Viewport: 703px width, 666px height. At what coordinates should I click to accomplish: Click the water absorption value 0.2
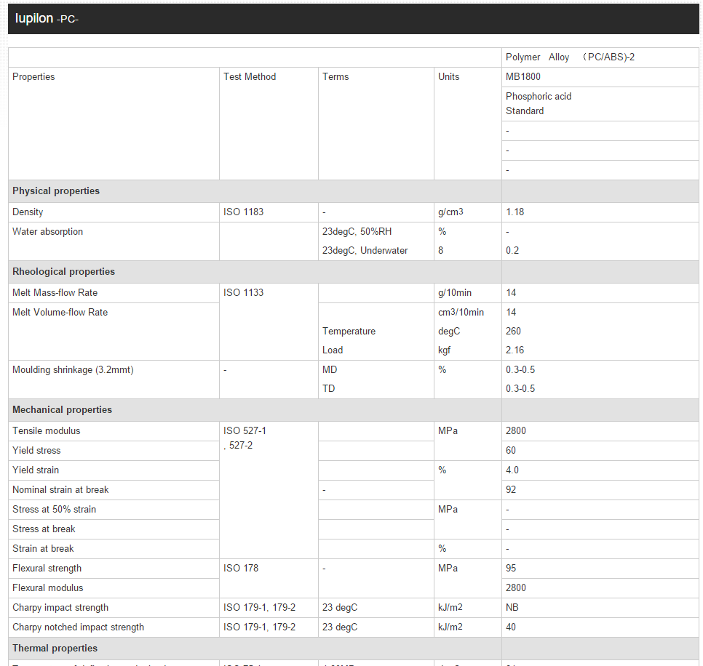512,250
